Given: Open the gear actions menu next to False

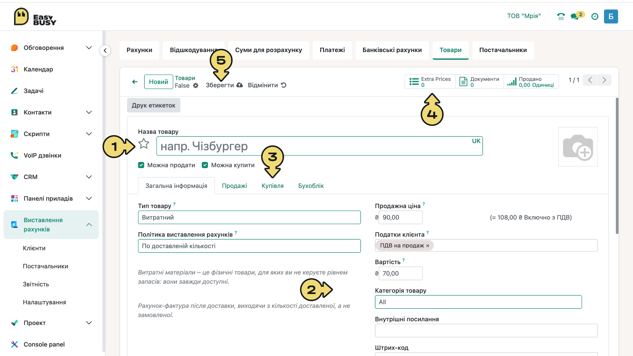Looking at the screenshot, I should 196,86.
